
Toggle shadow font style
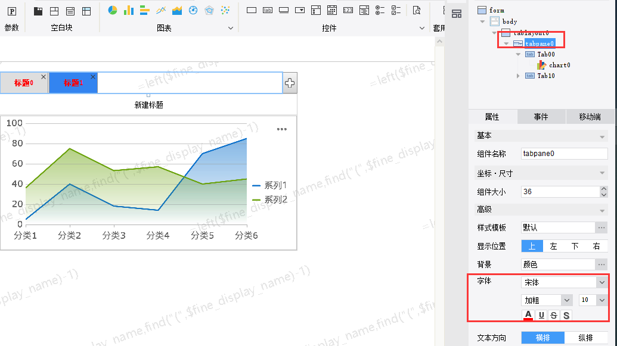[566, 316]
